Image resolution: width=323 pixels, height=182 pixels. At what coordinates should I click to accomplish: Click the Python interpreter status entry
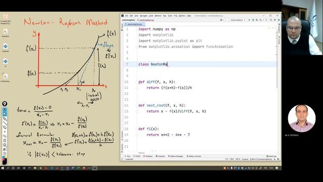[x=261, y=159]
